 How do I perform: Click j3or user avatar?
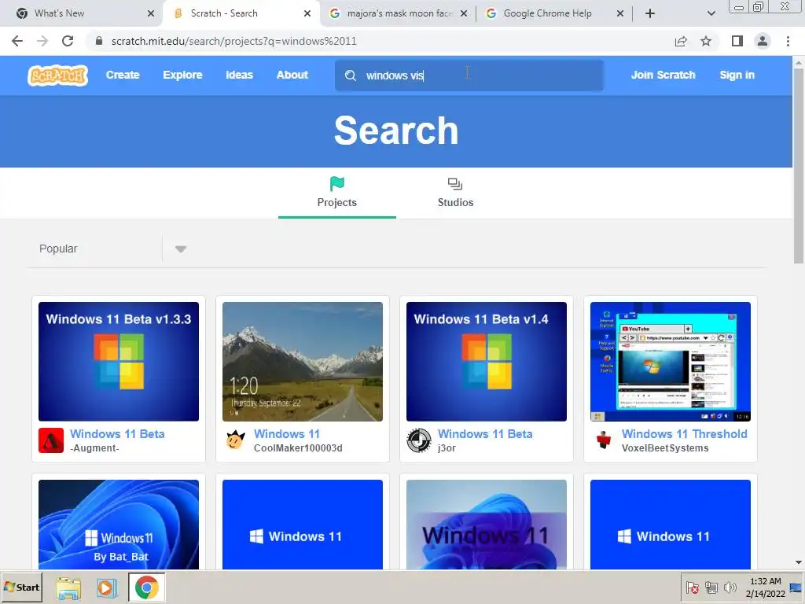pyautogui.click(x=419, y=440)
